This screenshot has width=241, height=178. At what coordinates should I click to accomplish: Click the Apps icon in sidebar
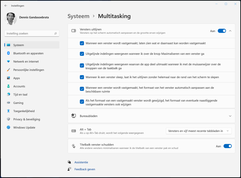(x=8, y=78)
